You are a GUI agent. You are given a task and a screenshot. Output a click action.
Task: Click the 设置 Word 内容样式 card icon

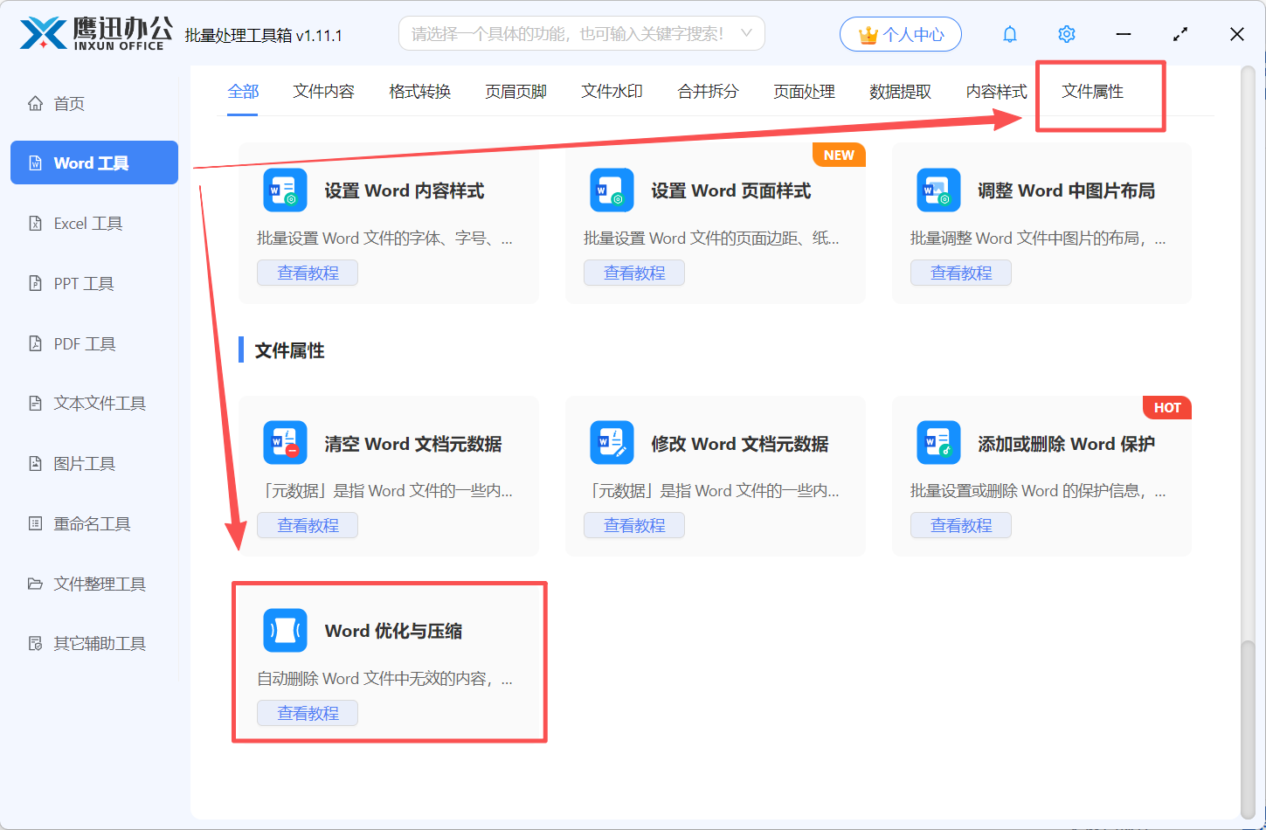point(285,190)
